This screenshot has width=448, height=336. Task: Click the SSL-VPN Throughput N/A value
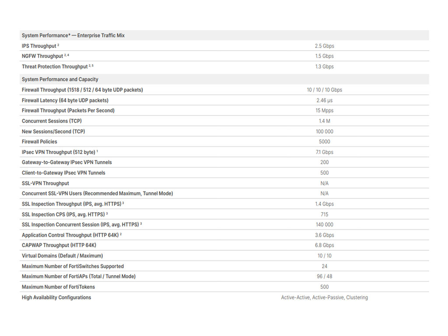coord(324,183)
